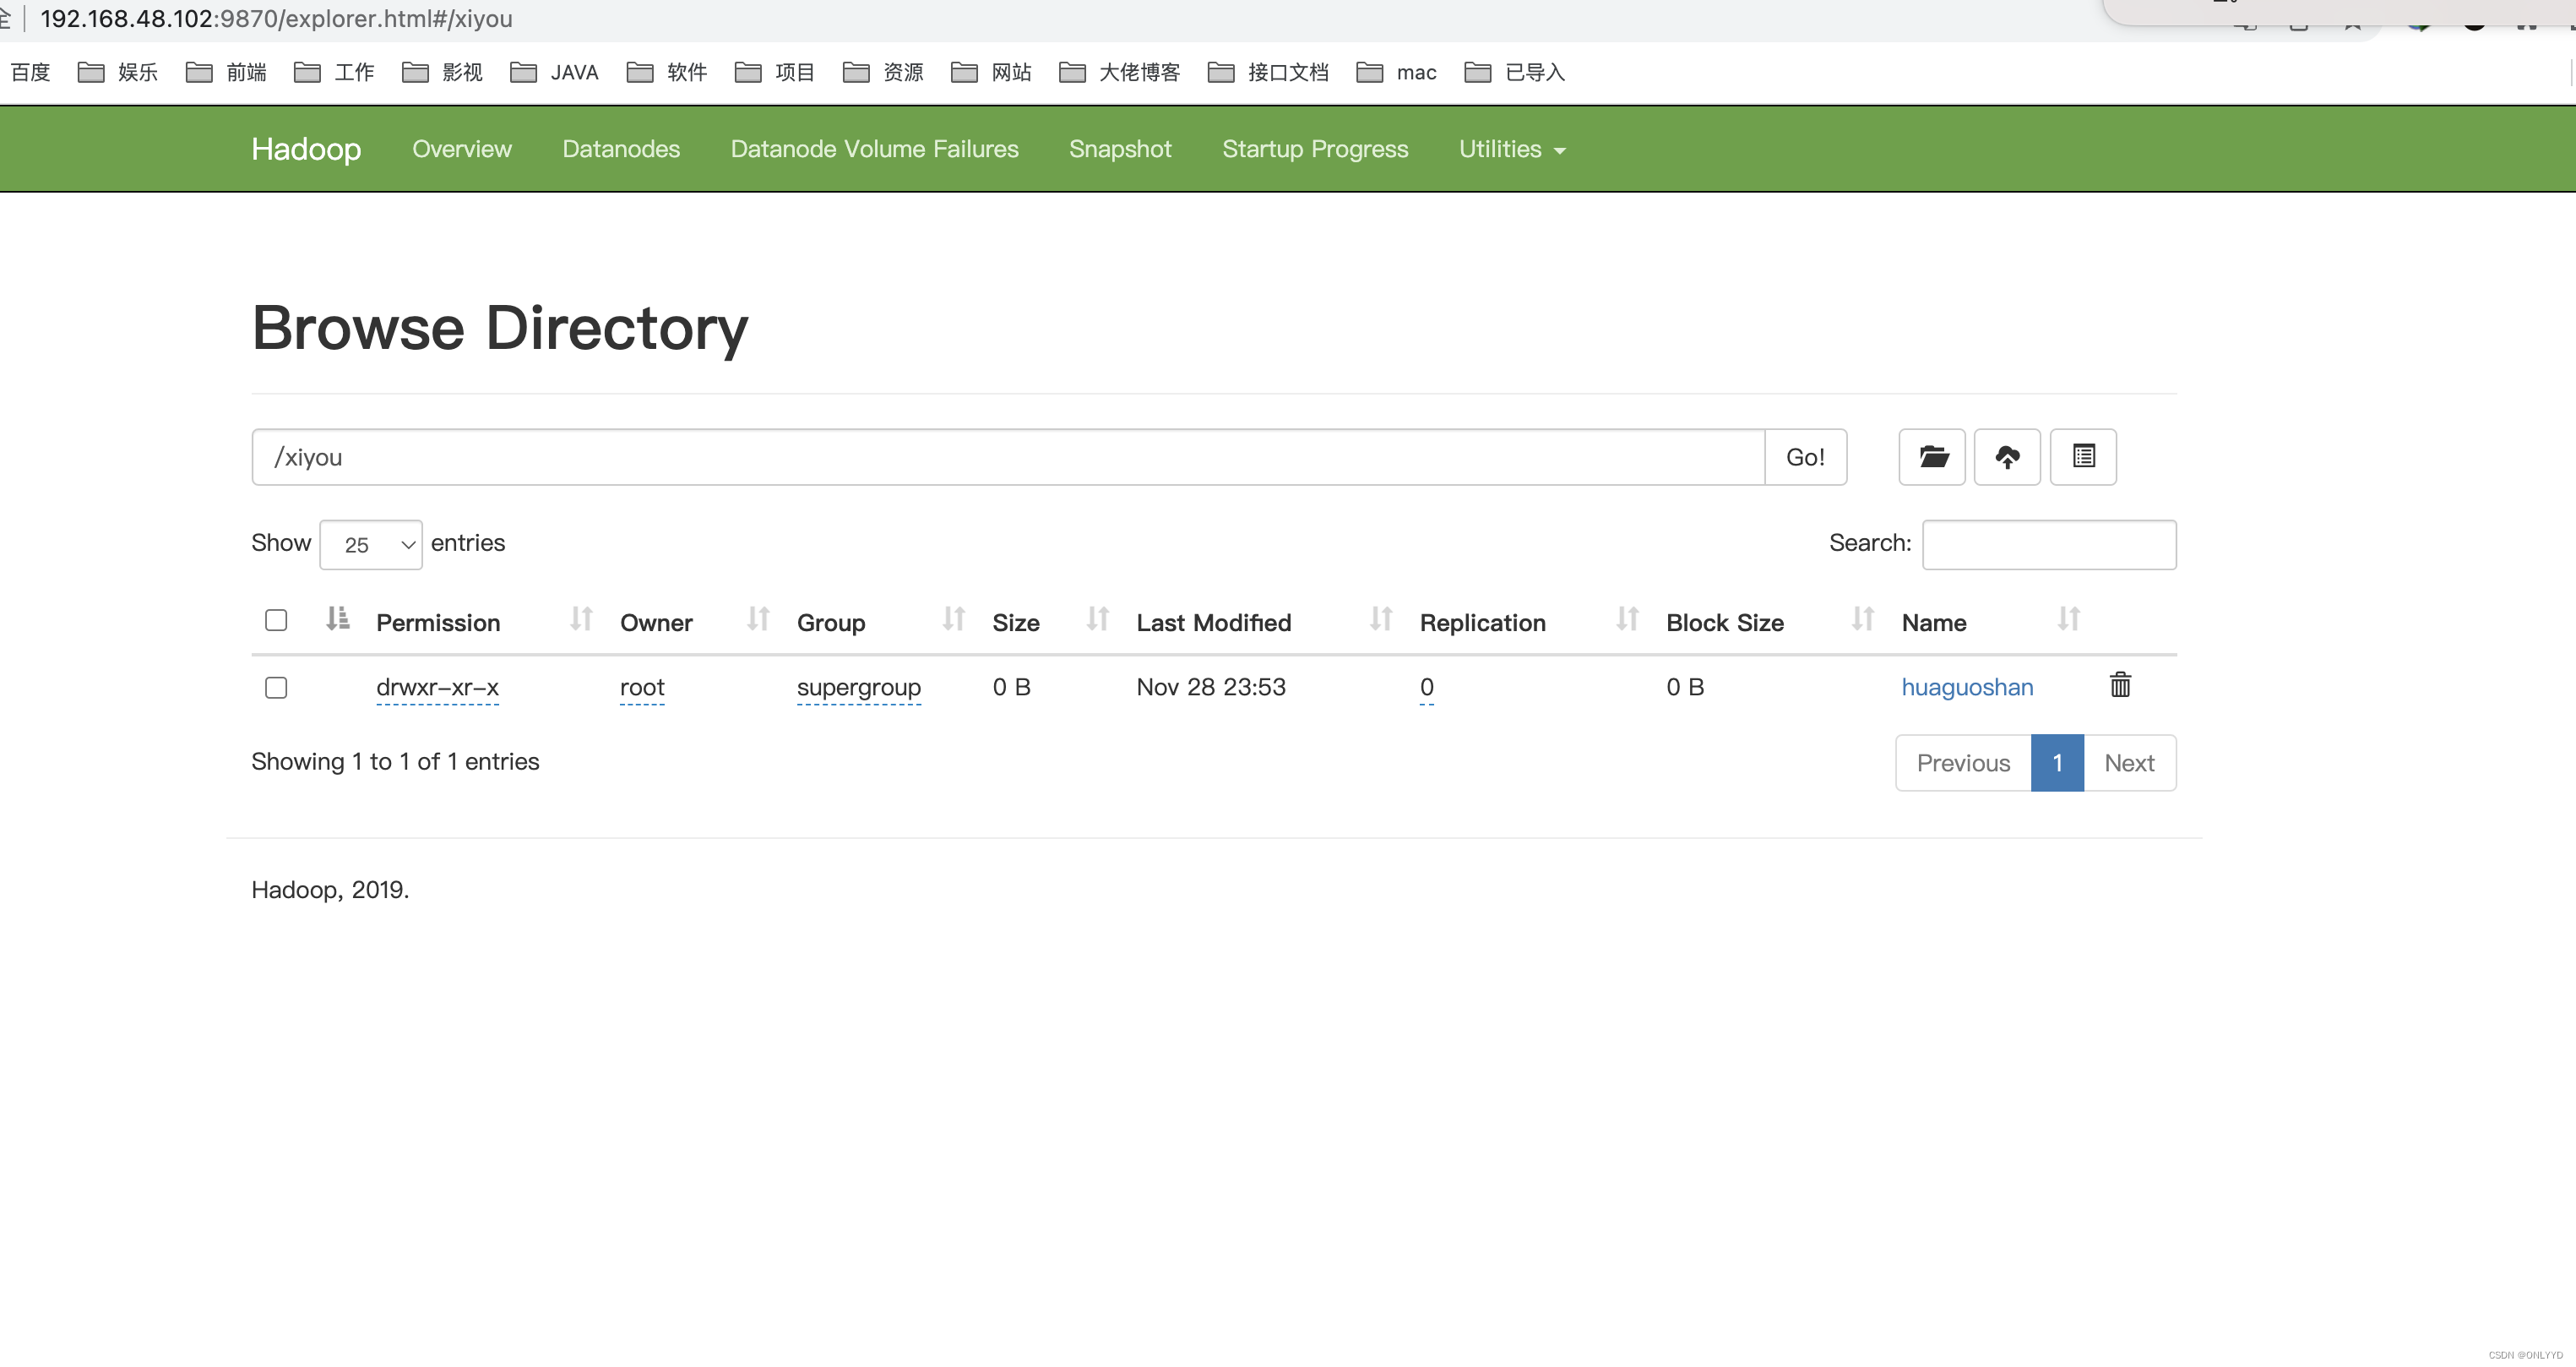Open the Show entries dropdown set to 25

pos(370,544)
